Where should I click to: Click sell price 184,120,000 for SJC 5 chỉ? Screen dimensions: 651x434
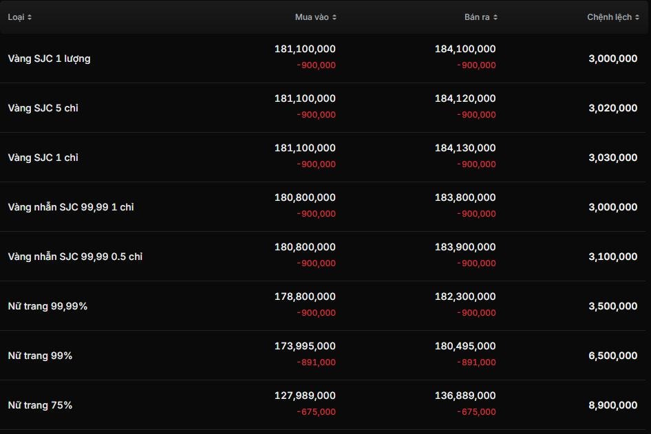pyautogui.click(x=465, y=98)
